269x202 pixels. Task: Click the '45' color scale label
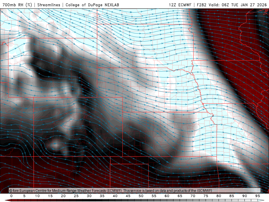point(128,196)
